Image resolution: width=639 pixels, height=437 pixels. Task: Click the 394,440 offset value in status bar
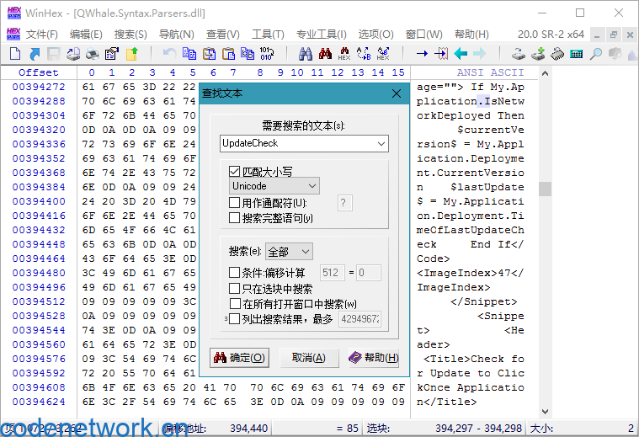(248, 429)
